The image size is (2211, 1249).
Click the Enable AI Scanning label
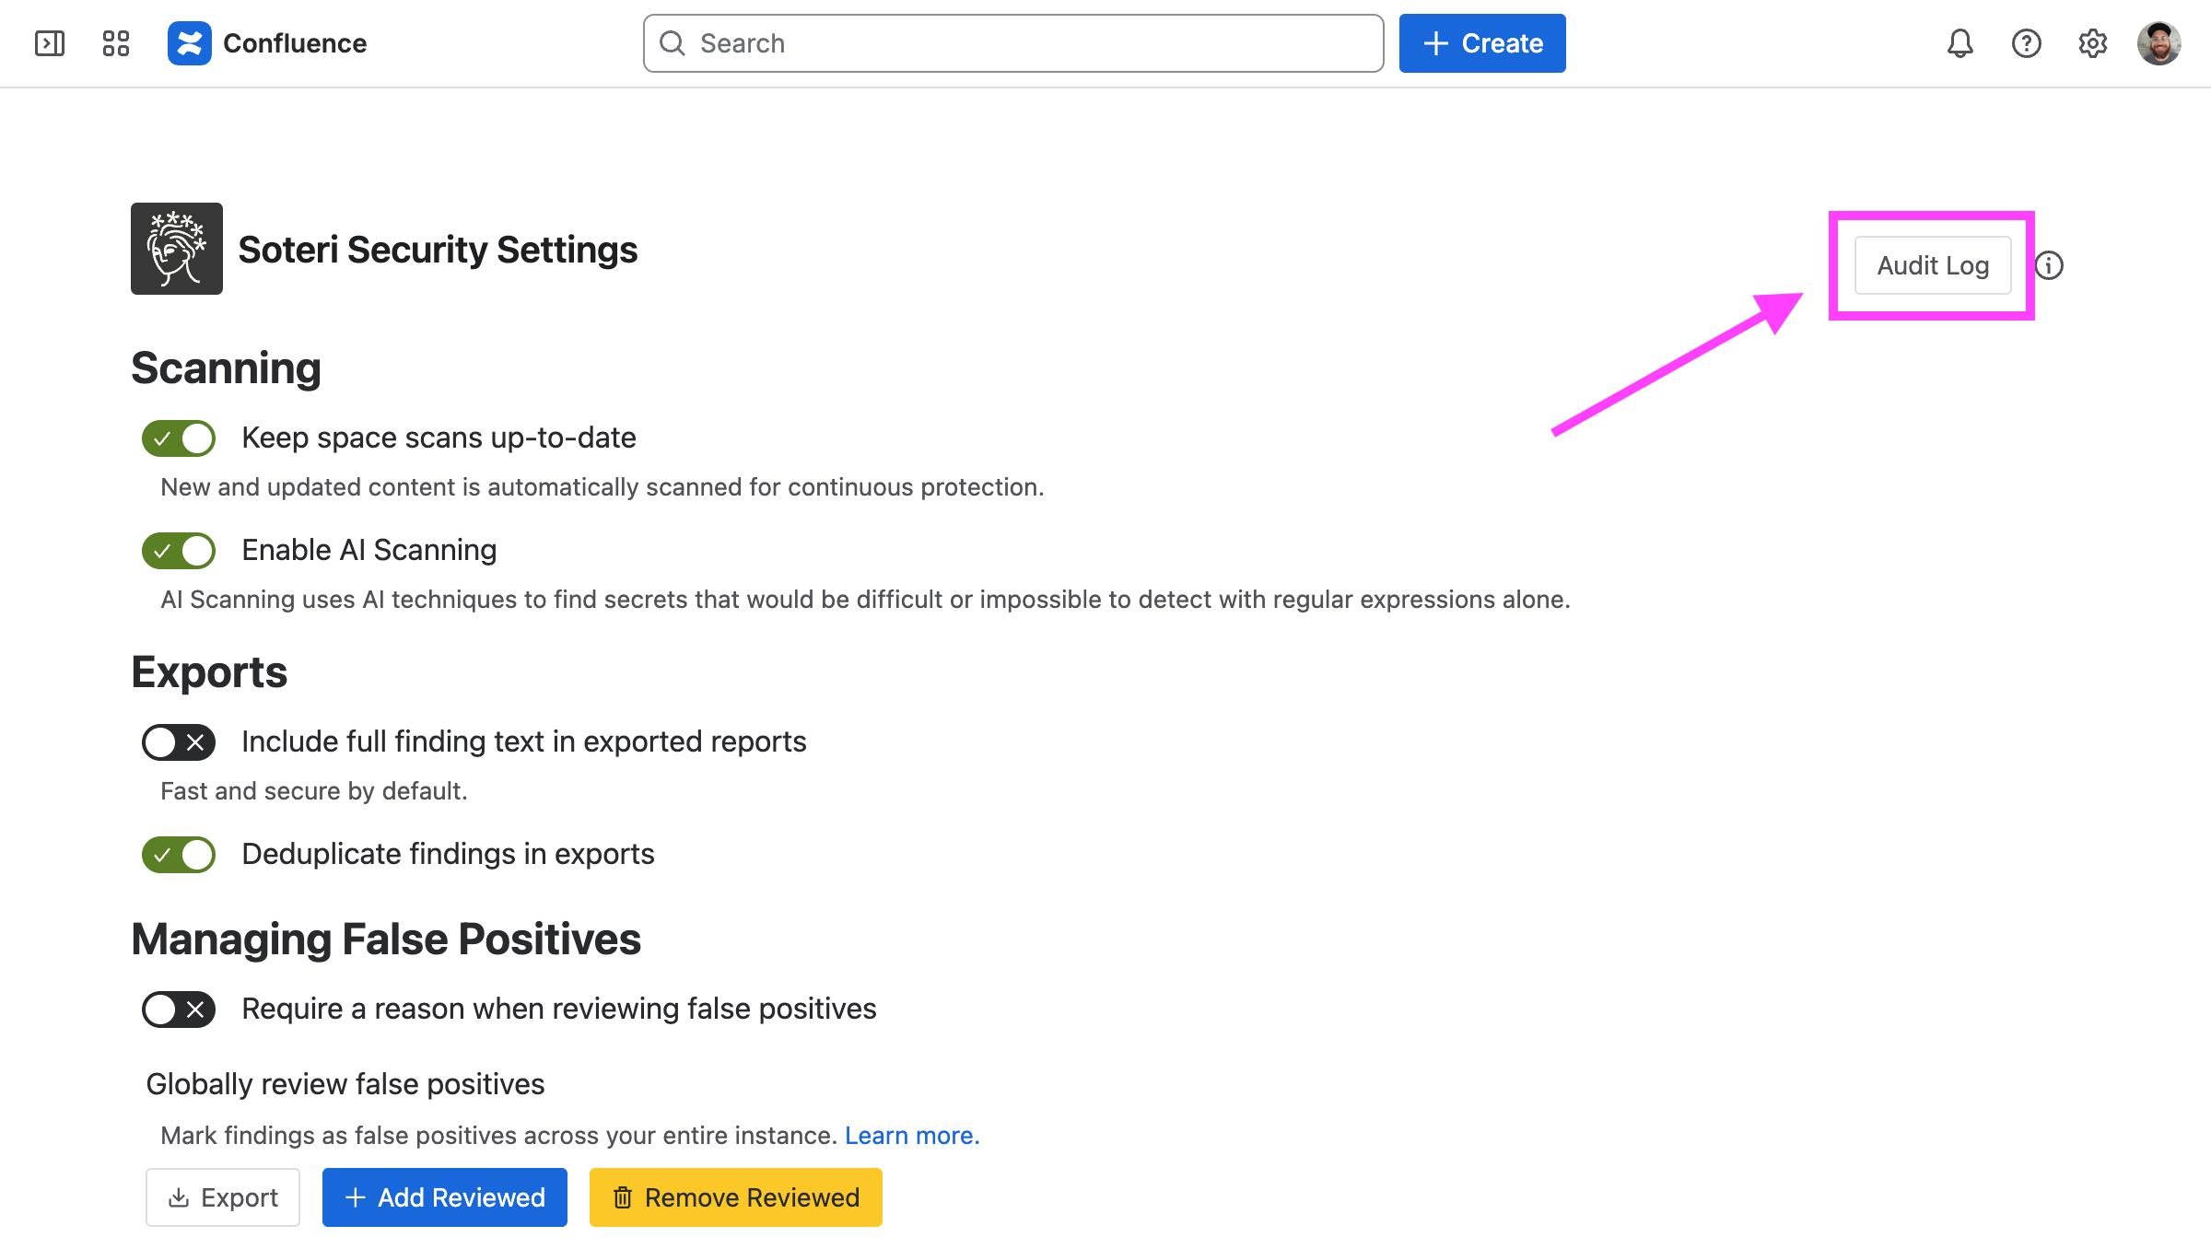[369, 550]
